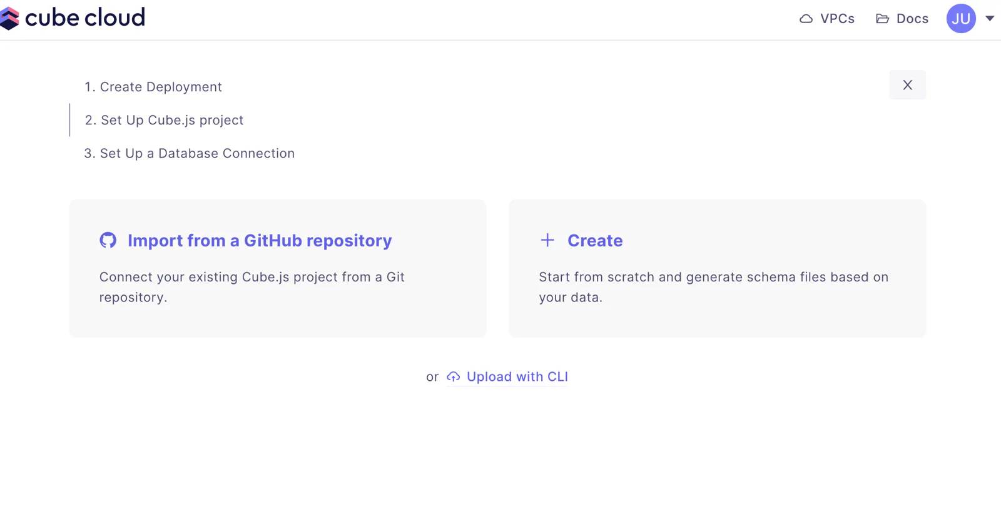Click the Connect your existing Cube.js project description
The width and height of the screenshot is (1001, 514).
pos(252,287)
